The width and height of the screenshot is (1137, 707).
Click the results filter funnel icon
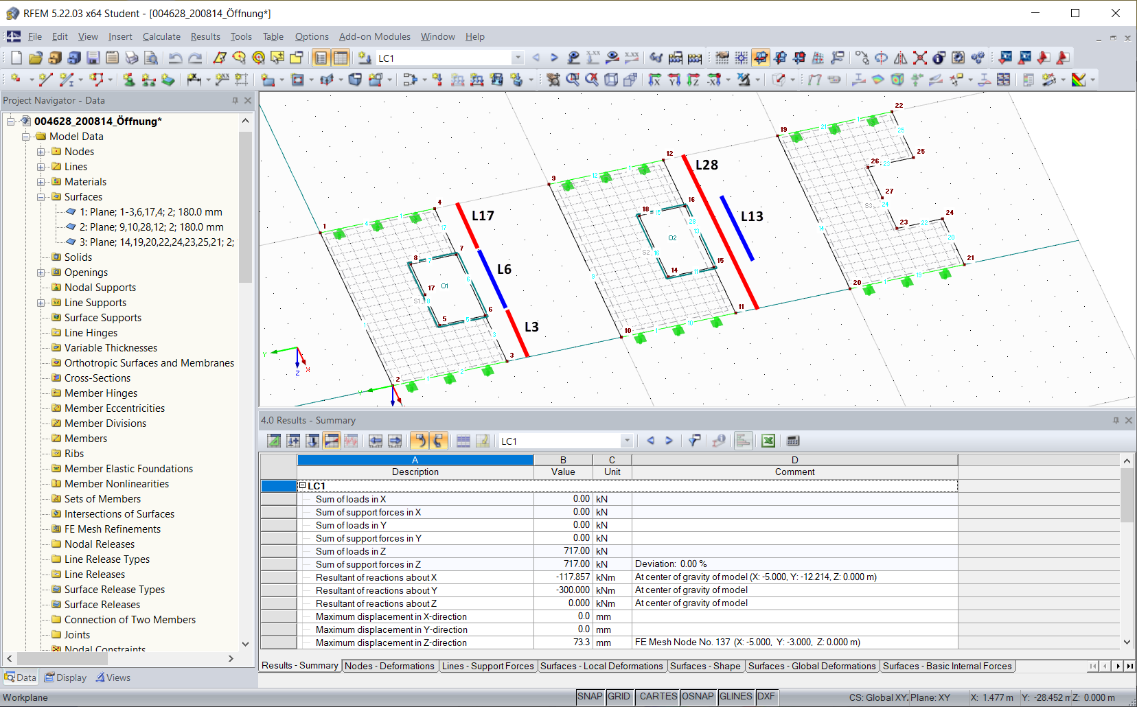[694, 441]
